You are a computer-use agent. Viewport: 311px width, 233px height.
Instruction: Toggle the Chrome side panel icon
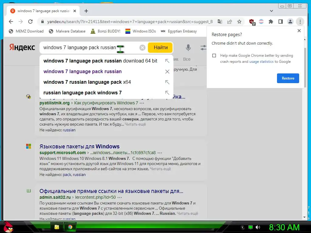280,22
